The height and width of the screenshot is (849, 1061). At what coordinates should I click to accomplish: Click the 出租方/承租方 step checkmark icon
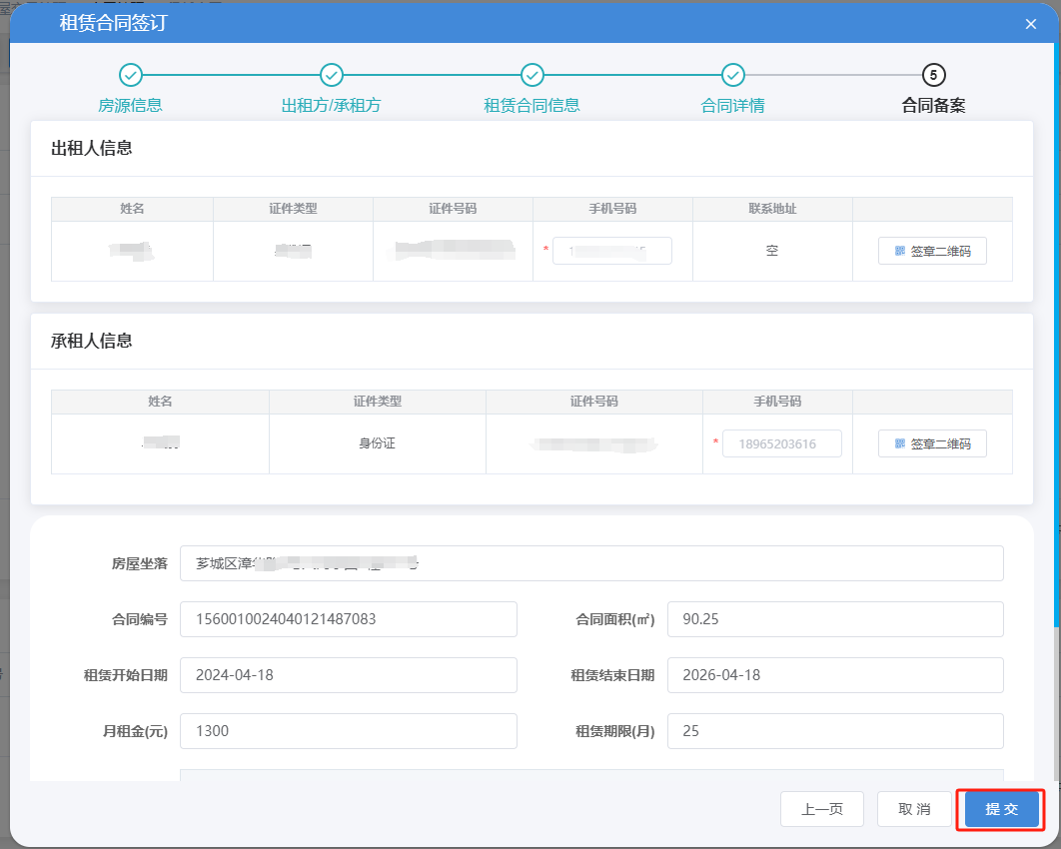click(x=332, y=75)
